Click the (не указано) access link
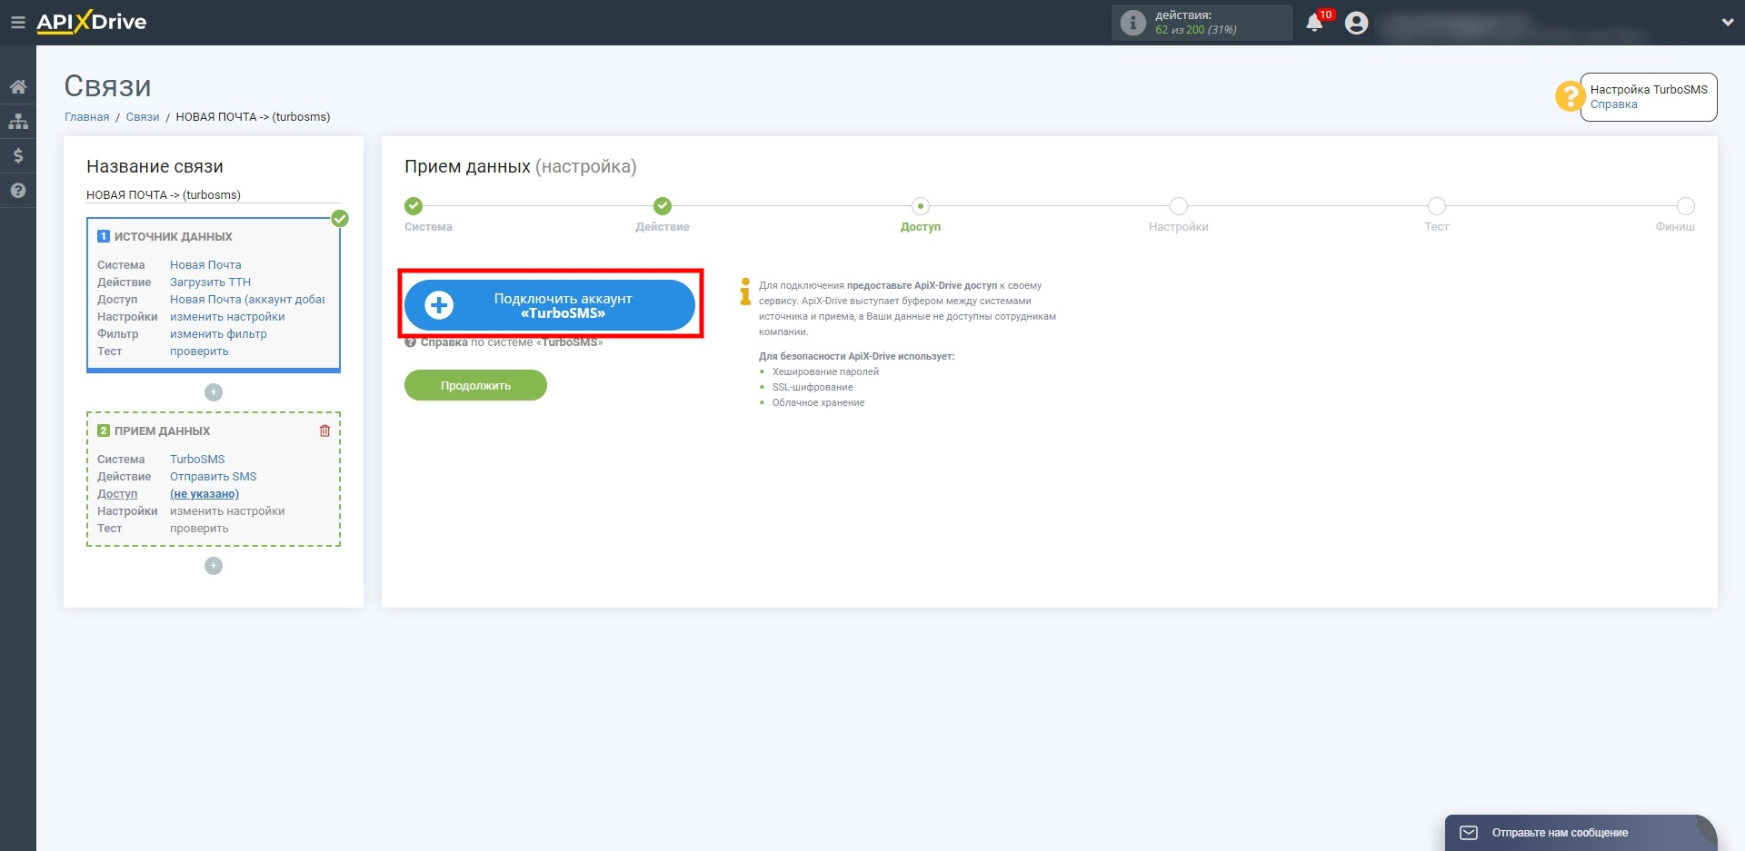Viewport: 1745px width, 851px height. (x=204, y=494)
